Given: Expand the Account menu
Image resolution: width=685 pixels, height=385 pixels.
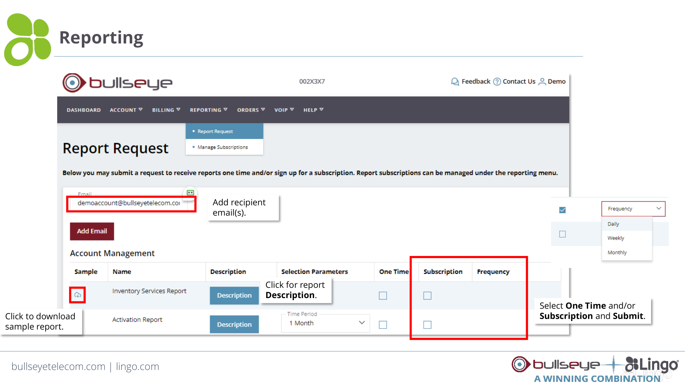Looking at the screenshot, I should click(x=126, y=110).
